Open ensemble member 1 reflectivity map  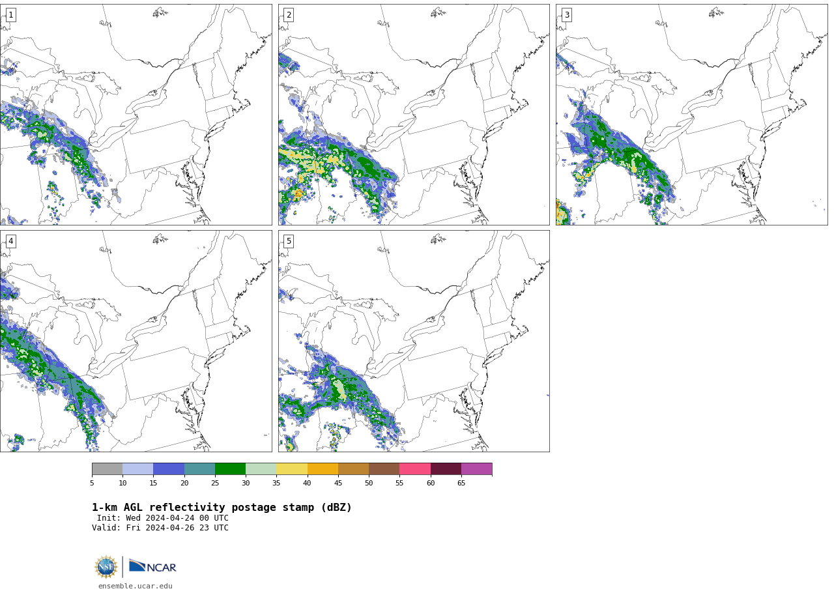(x=136, y=115)
